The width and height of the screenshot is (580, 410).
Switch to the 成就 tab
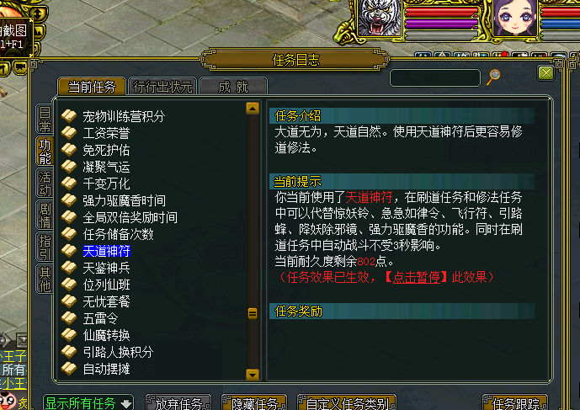[233, 87]
